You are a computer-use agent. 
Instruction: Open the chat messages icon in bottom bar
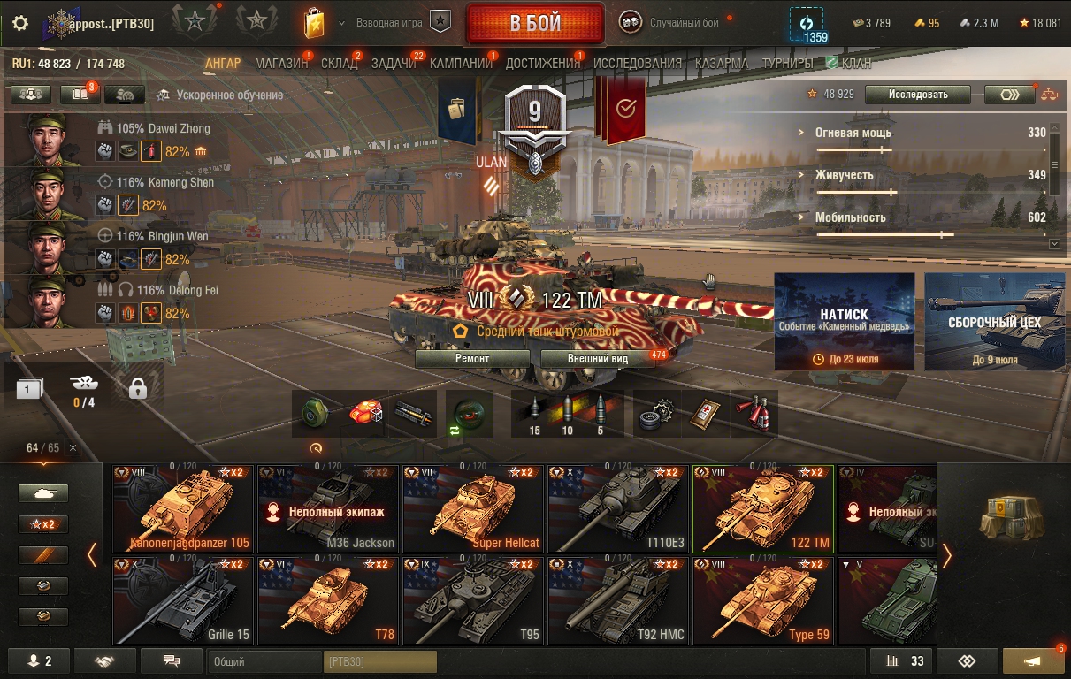171,661
